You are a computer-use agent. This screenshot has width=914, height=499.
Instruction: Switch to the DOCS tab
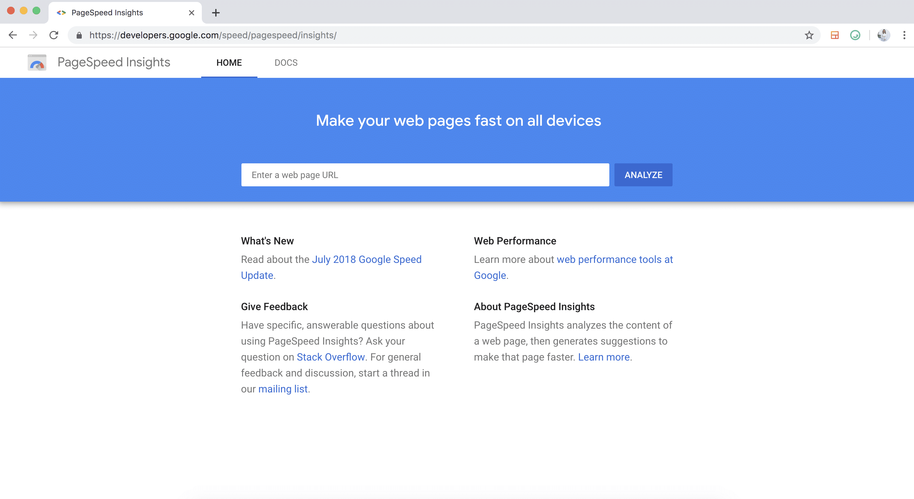pyautogui.click(x=286, y=63)
